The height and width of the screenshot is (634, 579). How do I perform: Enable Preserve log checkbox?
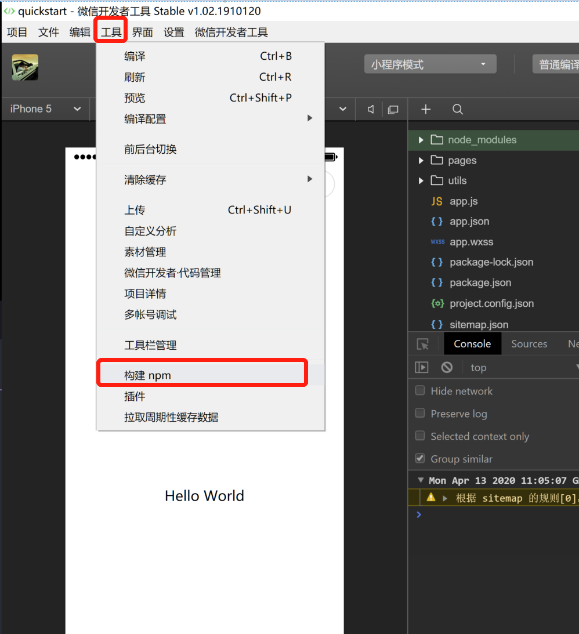pyautogui.click(x=420, y=413)
